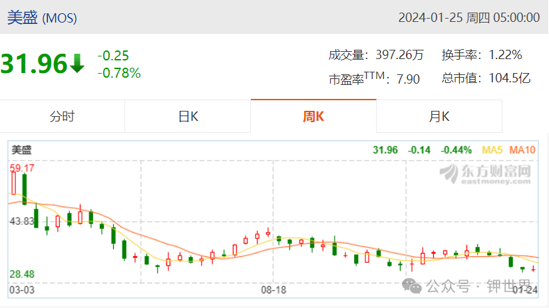This screenshot has height=308, width=549.
Task: Click the 08-18 date axis marker
Action: [274, 290]
